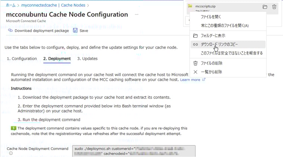Screen dimensions: 283x157
Task: Go to ホーム breadcrumb link
Action: pos(11,5)
